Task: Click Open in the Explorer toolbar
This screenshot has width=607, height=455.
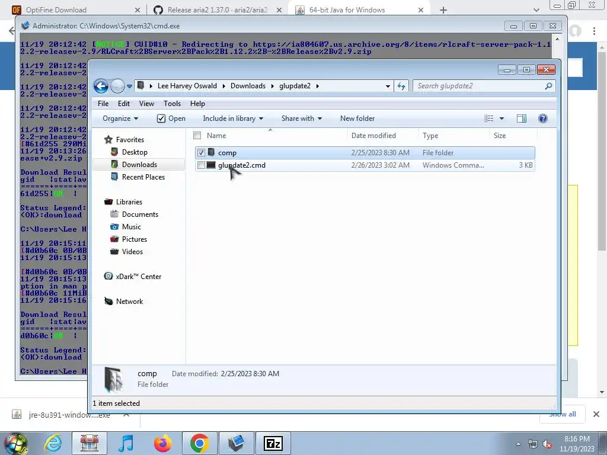Action: pyautogui.click(x=171, y=118)
